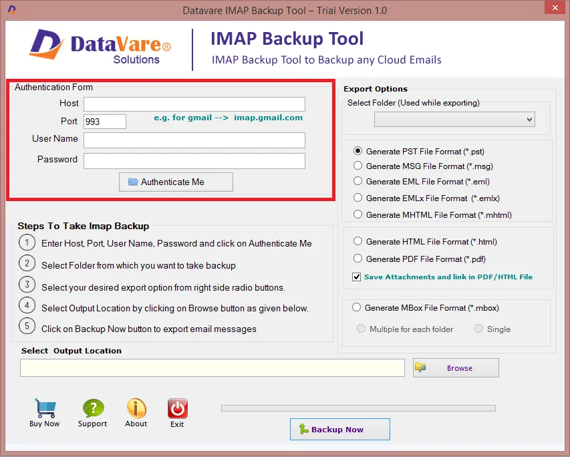Click the imap.gmail.com example hint text
The height and width of the screenshot is (457, 570).
point(229,118)
